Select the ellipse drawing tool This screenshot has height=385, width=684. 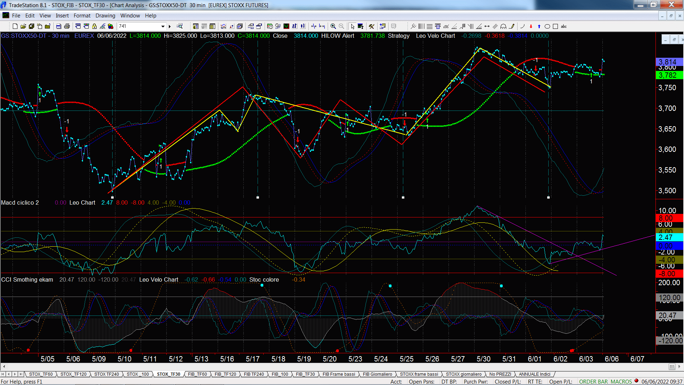(x=548, y=26)
